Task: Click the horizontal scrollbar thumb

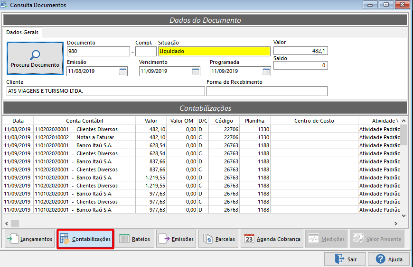Action: pyautogui.click(x=15, y=223)
